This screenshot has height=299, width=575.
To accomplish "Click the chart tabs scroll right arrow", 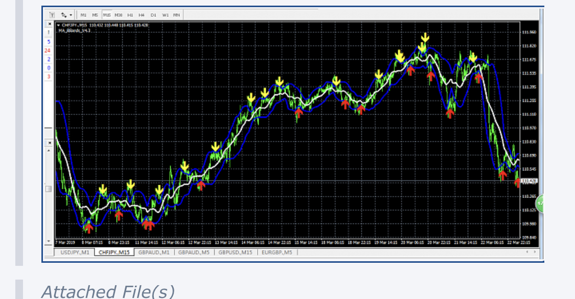I will point(535,252).
